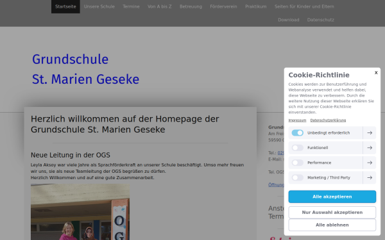
Task: Enable the Marketing / Third Party switch
Action: point(297,177)
